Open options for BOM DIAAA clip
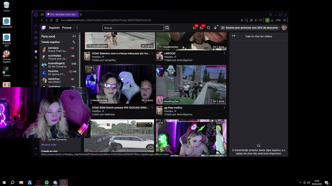This screenshot has height=186, width=332. [x=152, y=107]
